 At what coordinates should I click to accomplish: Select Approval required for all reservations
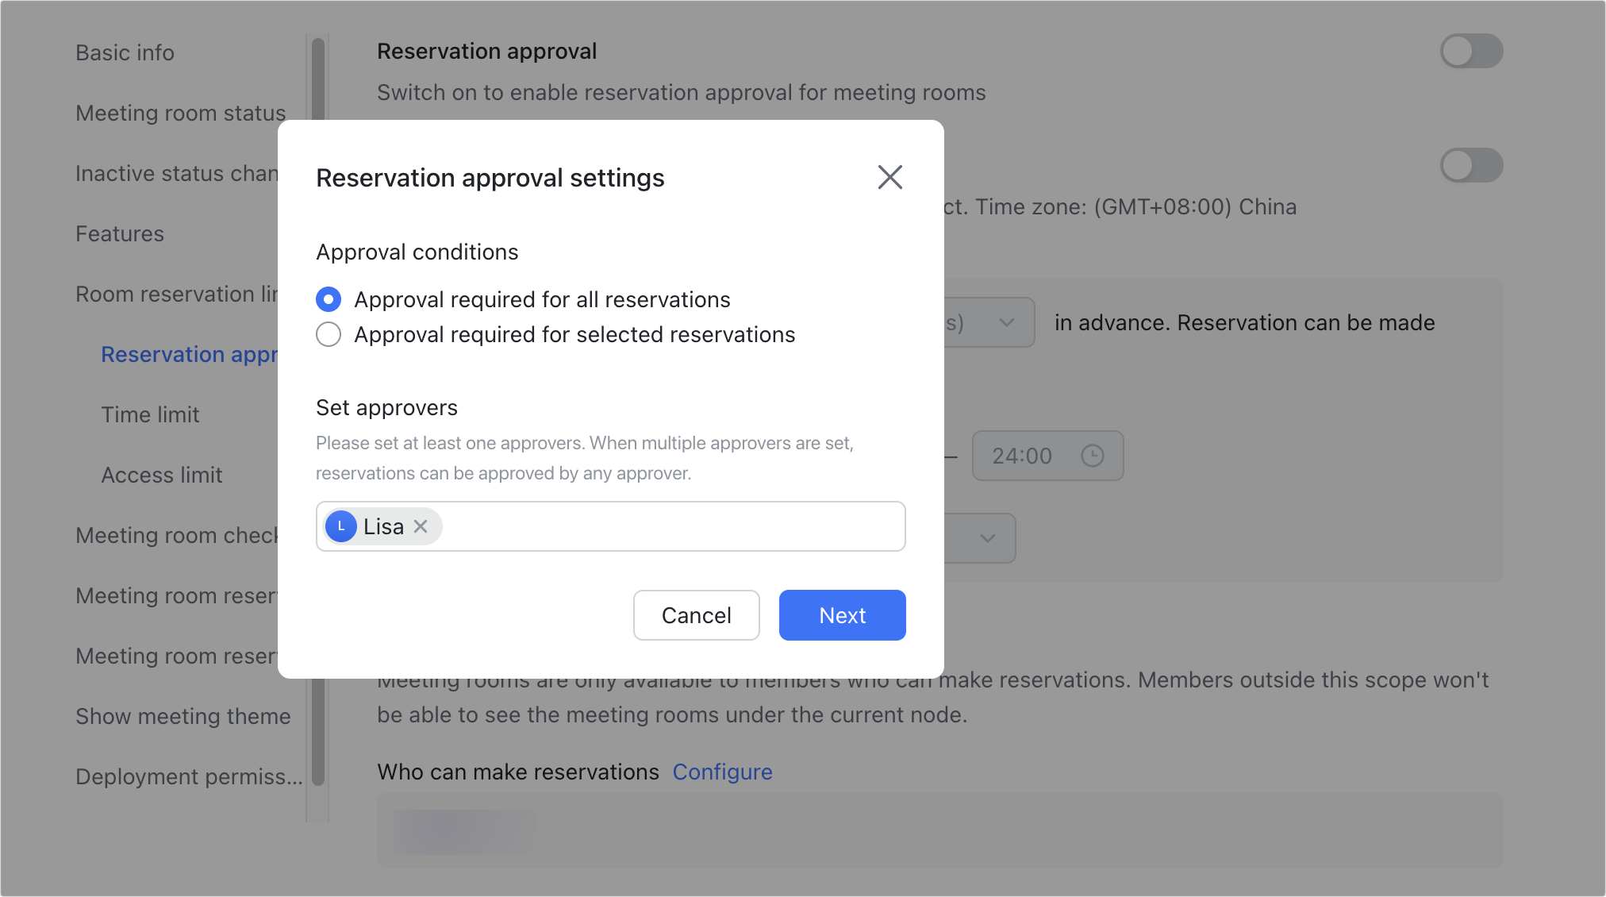[x=328, y=299]
